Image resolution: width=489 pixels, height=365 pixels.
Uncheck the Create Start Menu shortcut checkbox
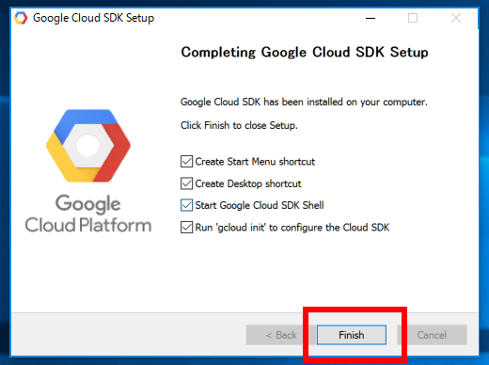coord(186,162)
